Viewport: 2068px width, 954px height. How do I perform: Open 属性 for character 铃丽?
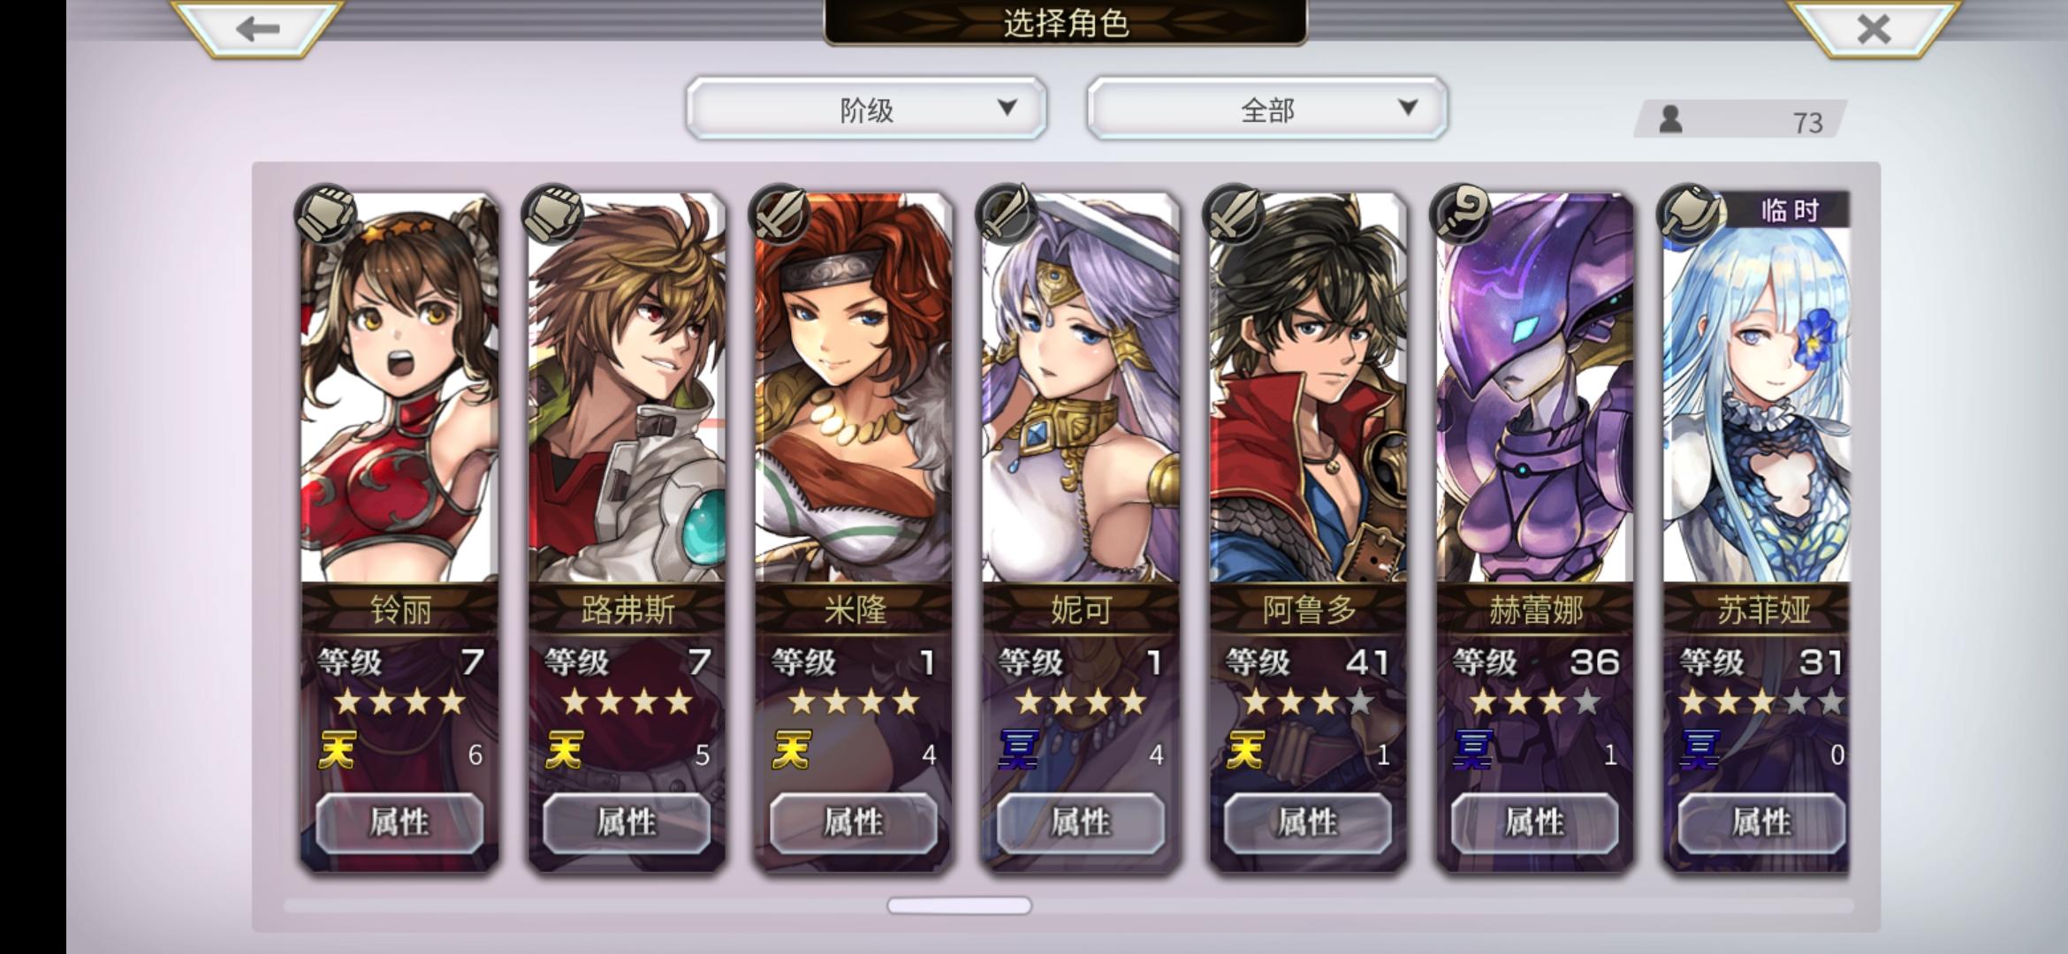click(399, 822)
